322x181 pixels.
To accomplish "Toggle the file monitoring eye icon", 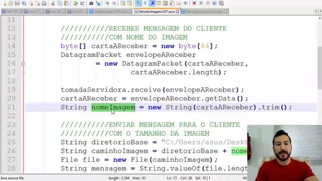I will coord(185,4).
